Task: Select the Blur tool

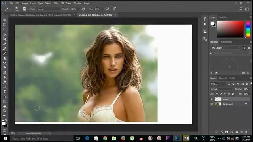Action: pos(4,77)
